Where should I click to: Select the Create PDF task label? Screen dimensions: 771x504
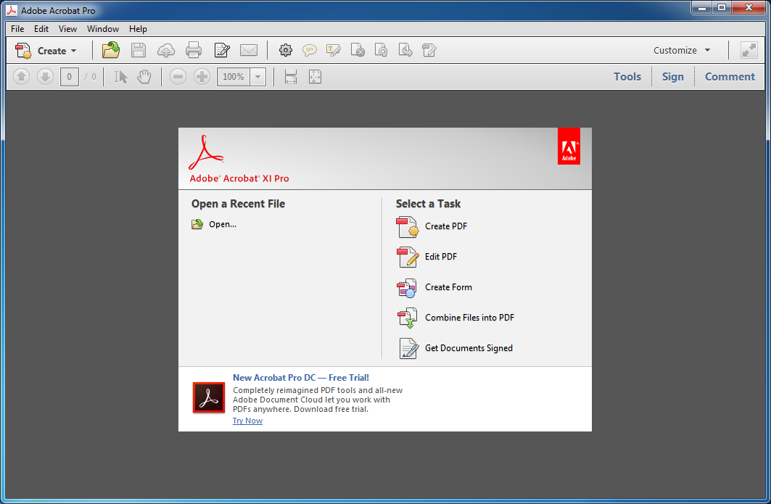446,226
